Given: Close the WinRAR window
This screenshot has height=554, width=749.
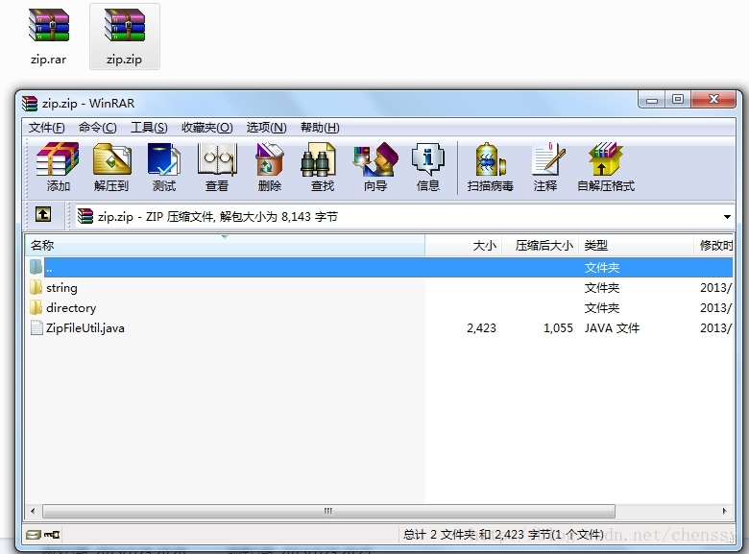Looking at the screenshot, I should pyautogui.click(x=713, y=99).
